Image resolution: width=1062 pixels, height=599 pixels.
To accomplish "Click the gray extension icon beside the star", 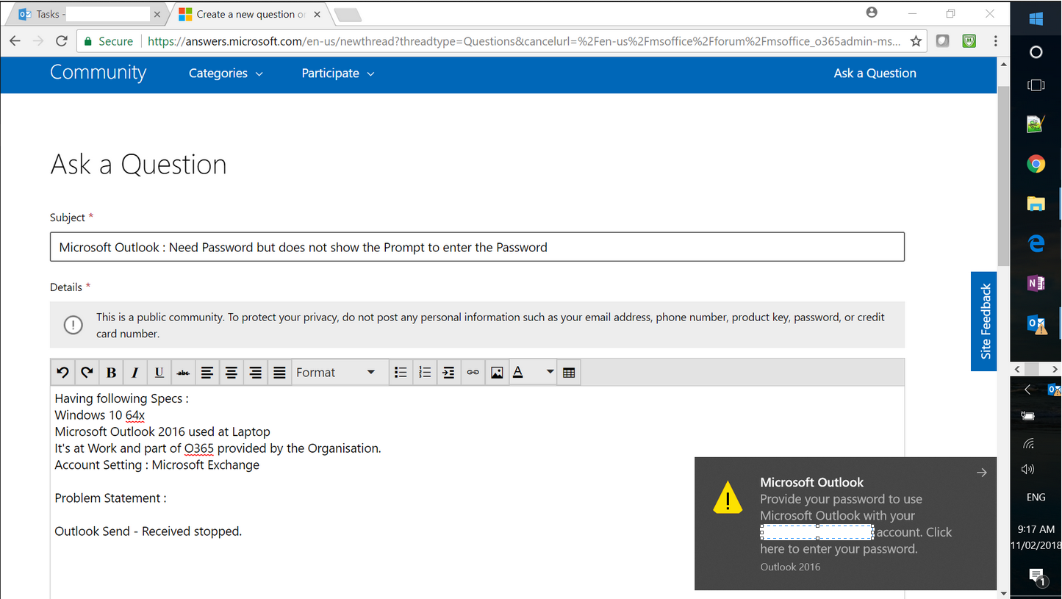I will coord(942,41).
